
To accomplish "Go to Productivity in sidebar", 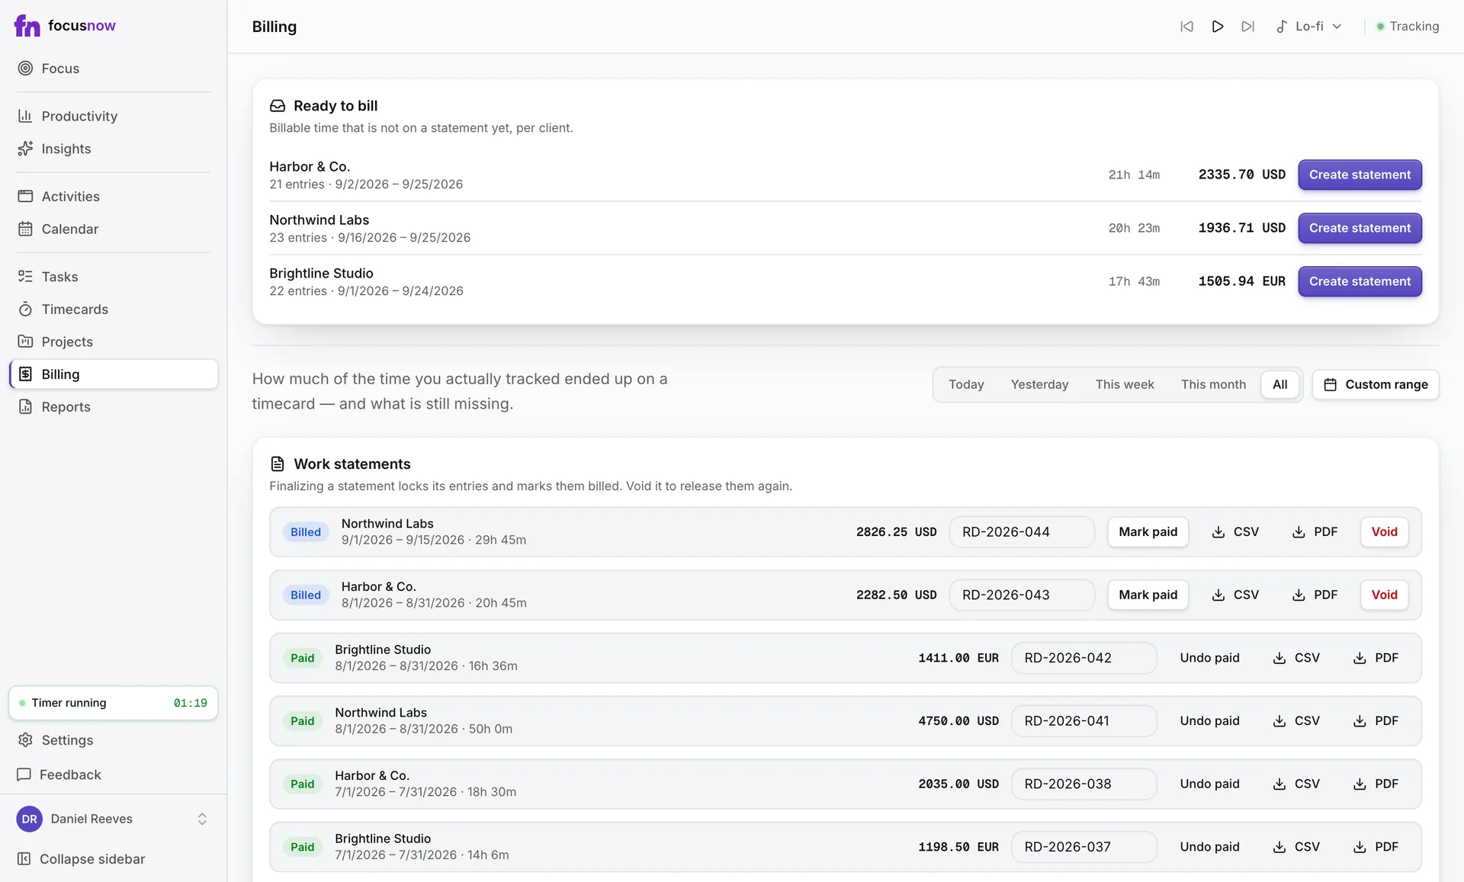I will [114, 116].
